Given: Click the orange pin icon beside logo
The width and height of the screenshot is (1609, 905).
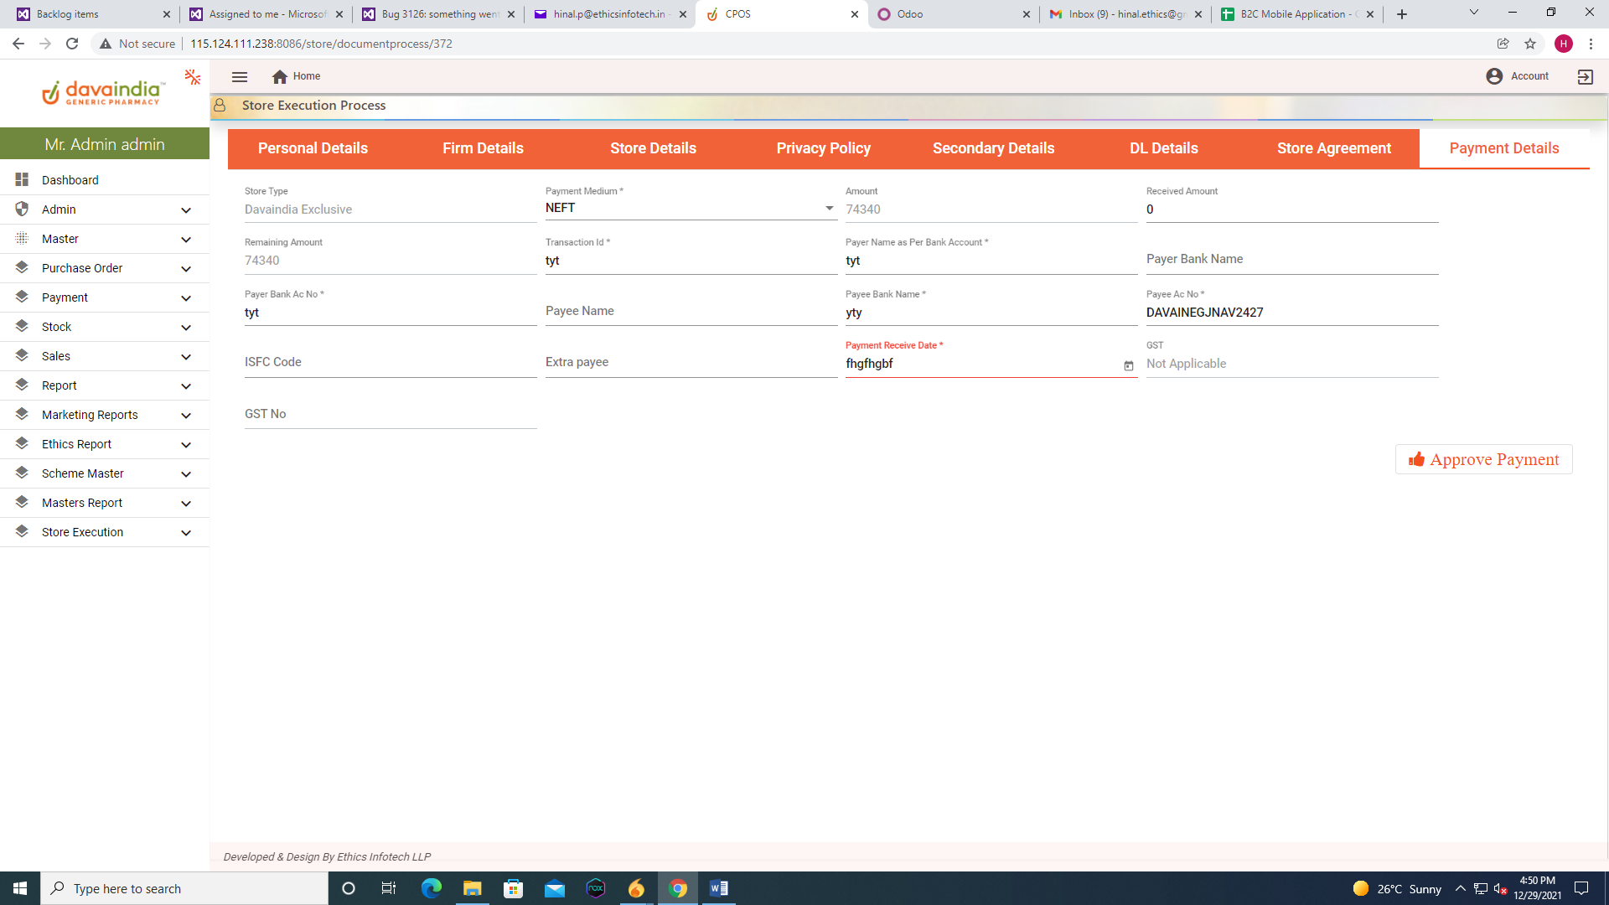Looking at the screenshot, I should pyautogui.click(x=193, y=77).
